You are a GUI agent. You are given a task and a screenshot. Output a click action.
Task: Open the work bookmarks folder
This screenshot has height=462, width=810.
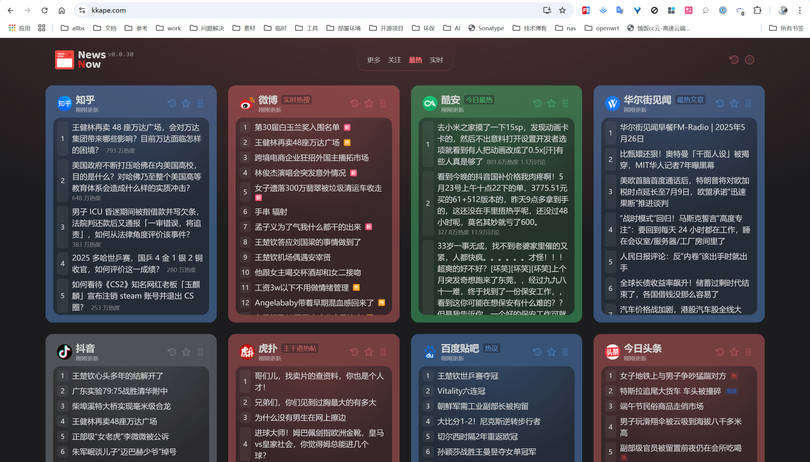coord(169,28)
